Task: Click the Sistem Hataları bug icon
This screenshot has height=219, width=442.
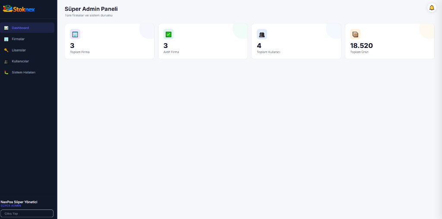Action: pyautogui.click(x=6, y=73)
